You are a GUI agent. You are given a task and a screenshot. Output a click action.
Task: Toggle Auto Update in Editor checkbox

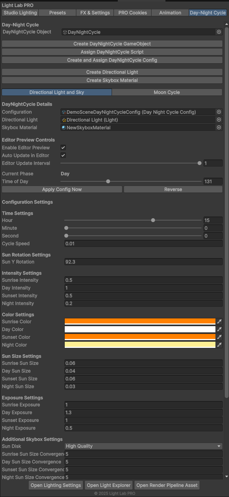[x=63, y=155]
